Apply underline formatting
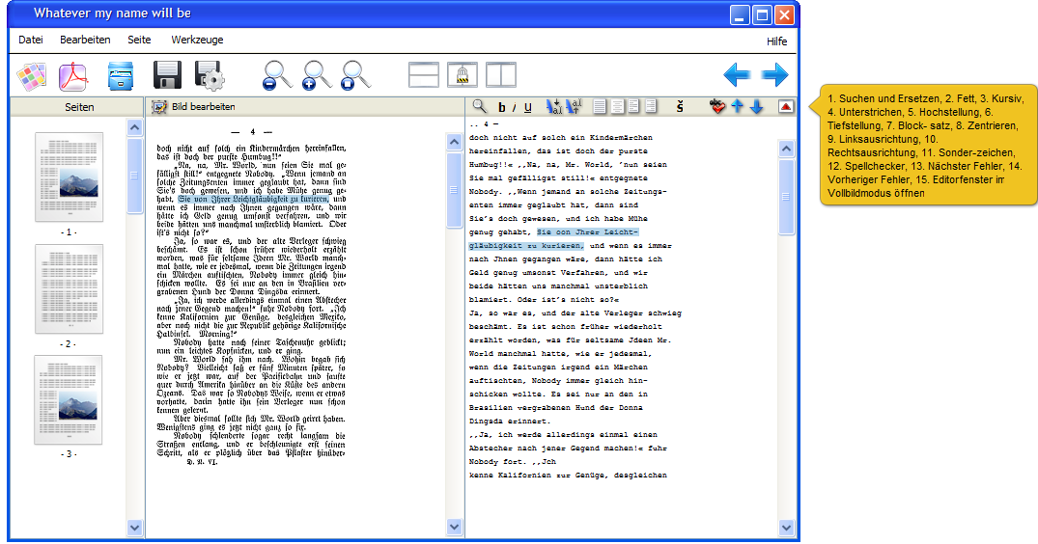1038x544 pixels. 527,108
